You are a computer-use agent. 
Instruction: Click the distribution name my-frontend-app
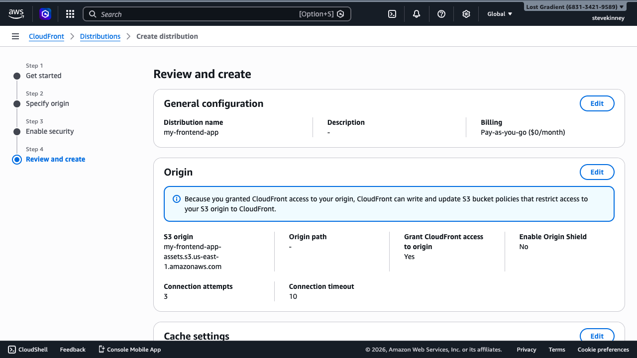click(x=191, y=132)
